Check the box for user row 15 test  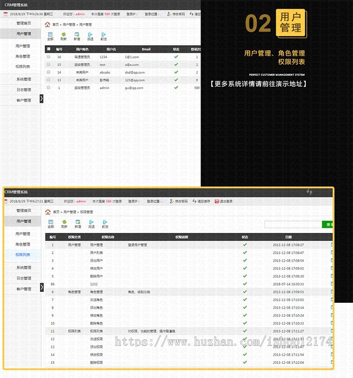click(48, 64)
